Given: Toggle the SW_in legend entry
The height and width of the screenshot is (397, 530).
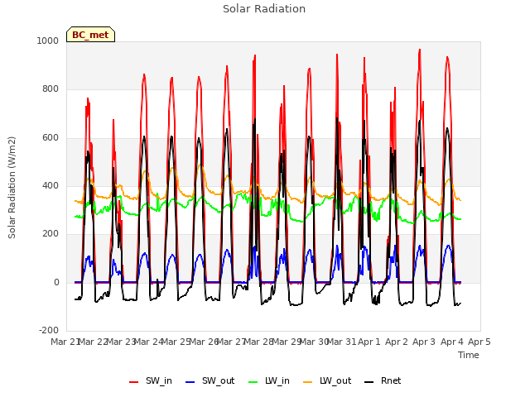Looking at the screenshot, I should click(x=151, y=380).
